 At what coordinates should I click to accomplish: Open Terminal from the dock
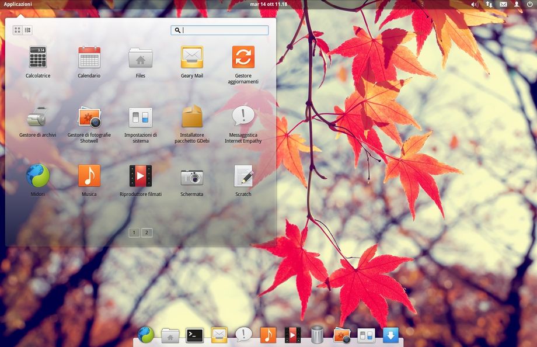pyautogui.click(x=195, y=335)
